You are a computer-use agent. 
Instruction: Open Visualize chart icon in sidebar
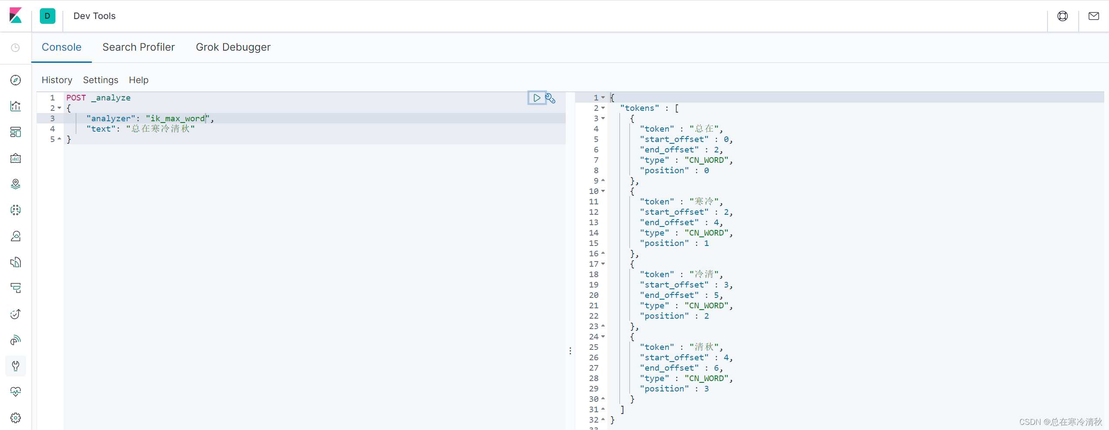point(16,106)
